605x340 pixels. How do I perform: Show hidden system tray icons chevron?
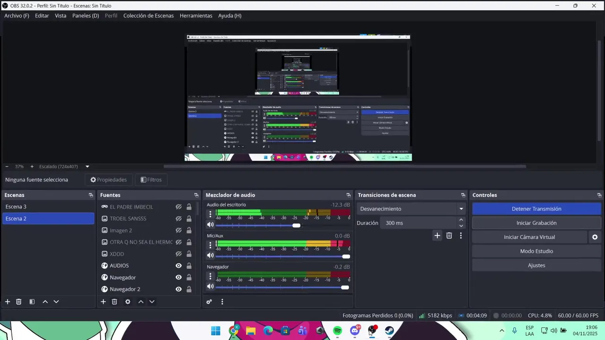pyautogui.click(x=501, y=331)
